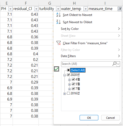The height and width of the screenshot is (126, 123).
Task: Expand the 7월 month node
Action: point(69,89)
